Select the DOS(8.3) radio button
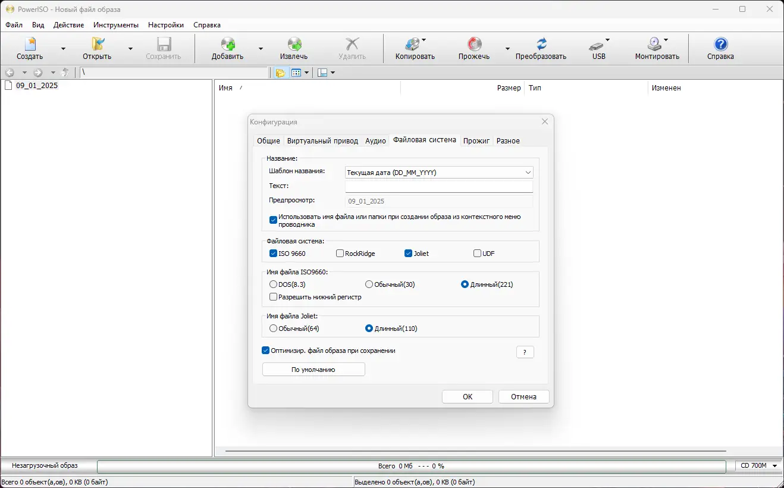 point(274,284)
